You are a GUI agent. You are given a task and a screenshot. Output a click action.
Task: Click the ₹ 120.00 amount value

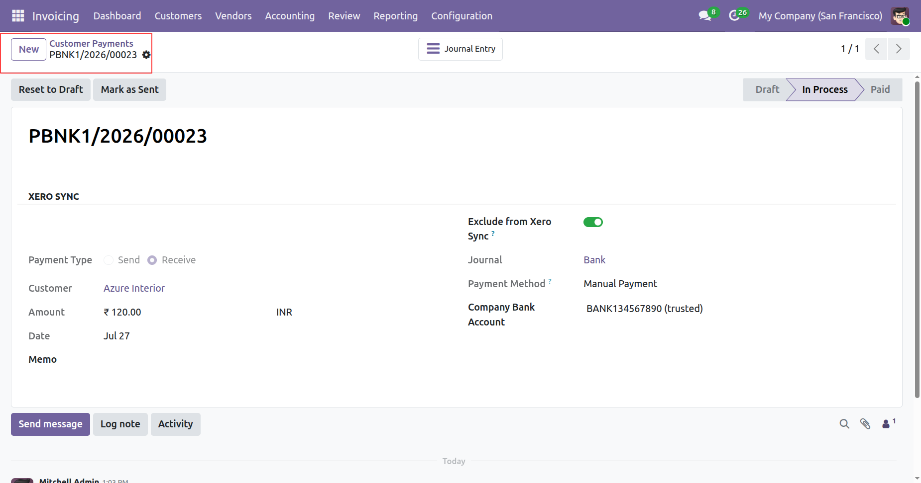(x=122, y=312)
